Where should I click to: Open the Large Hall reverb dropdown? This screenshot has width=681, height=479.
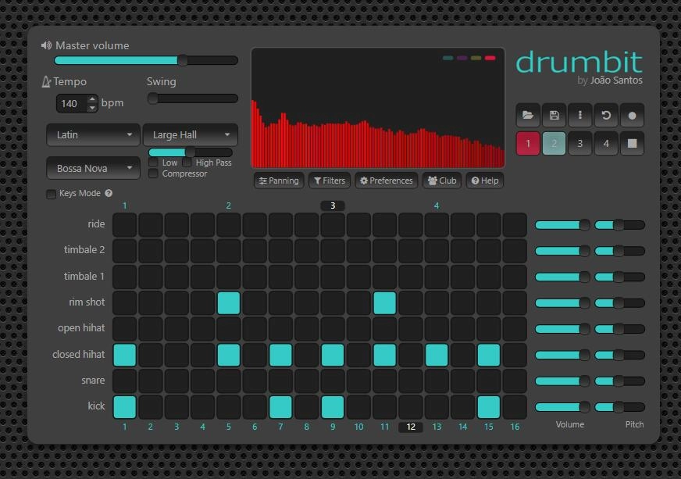190,134
